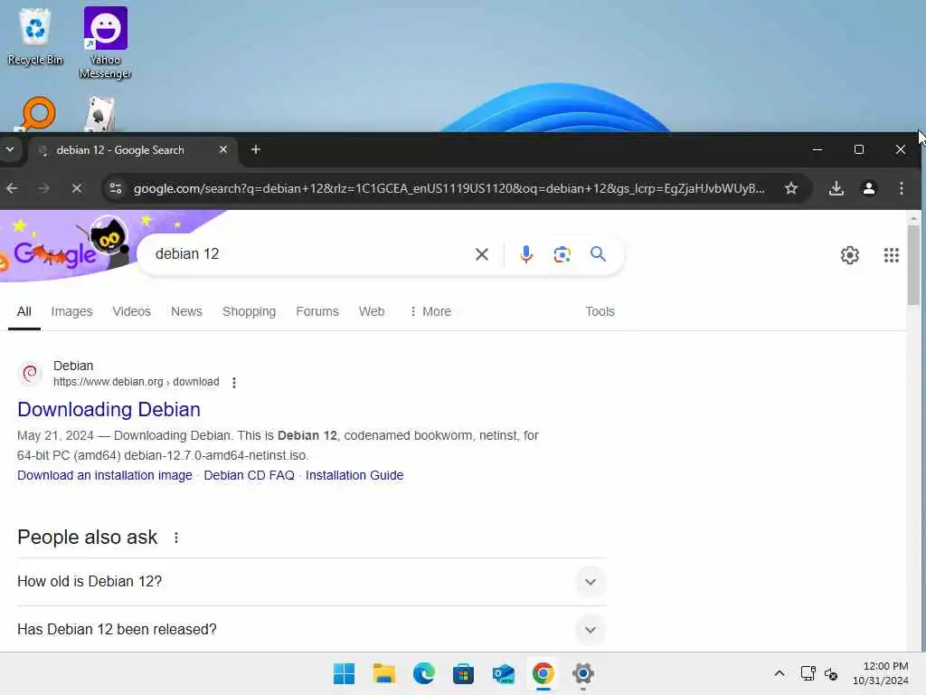View site information icon in address bar
926x695 pixels.
[116, 188]
